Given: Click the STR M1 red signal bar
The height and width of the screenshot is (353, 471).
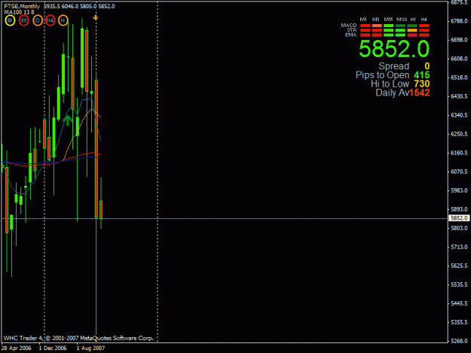Looking at the screenshot, I should point(365,30).
